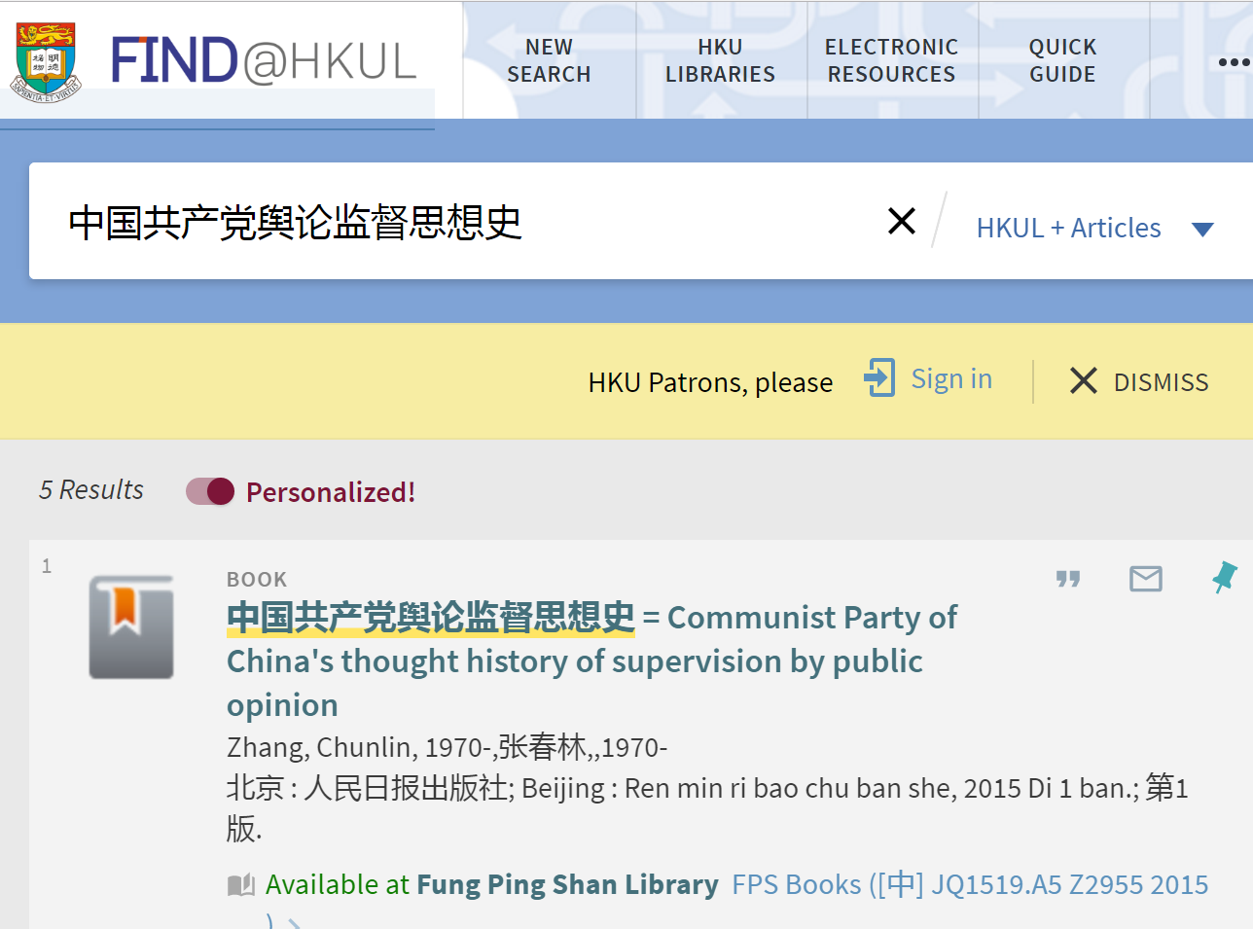Pin the first result to favorites
Screen dimensions: 1253x929
pos(1225,577)
